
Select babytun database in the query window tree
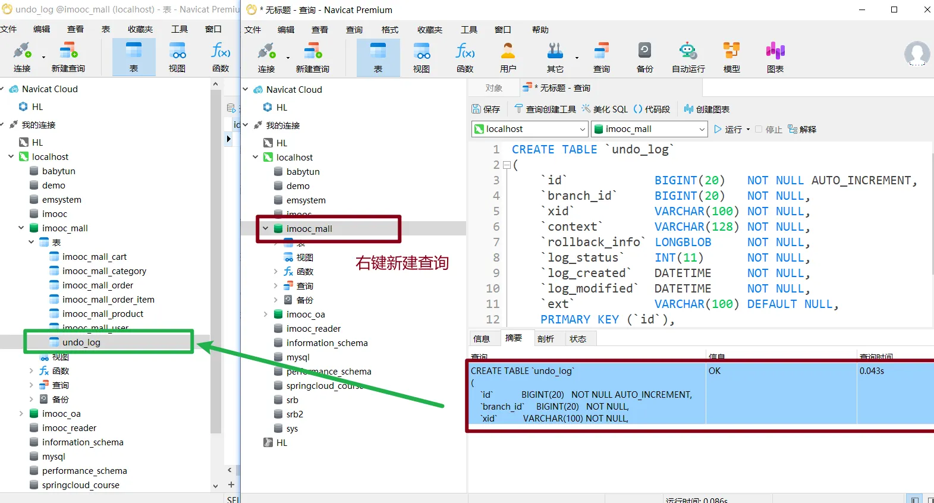tap(303, 172)
